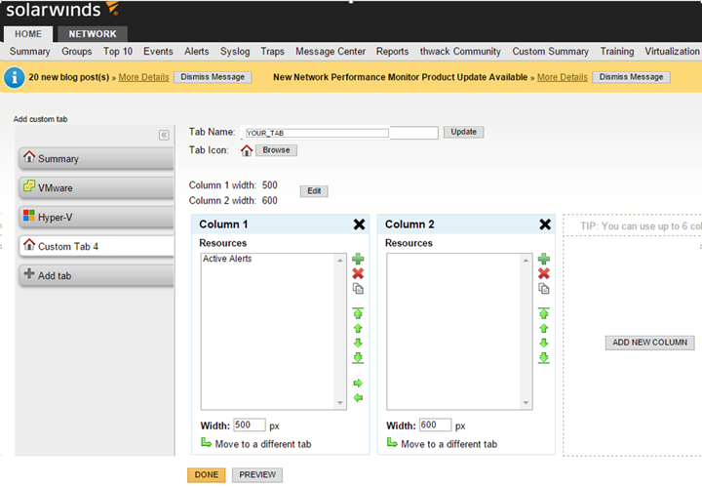Remove Column 2 with X button
The image size is (702, 487).
(x=545, y=224)
